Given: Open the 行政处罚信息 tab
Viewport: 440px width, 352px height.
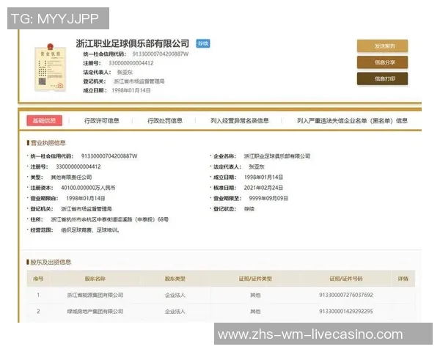Looking at the screenshot, I should (165, 121).
